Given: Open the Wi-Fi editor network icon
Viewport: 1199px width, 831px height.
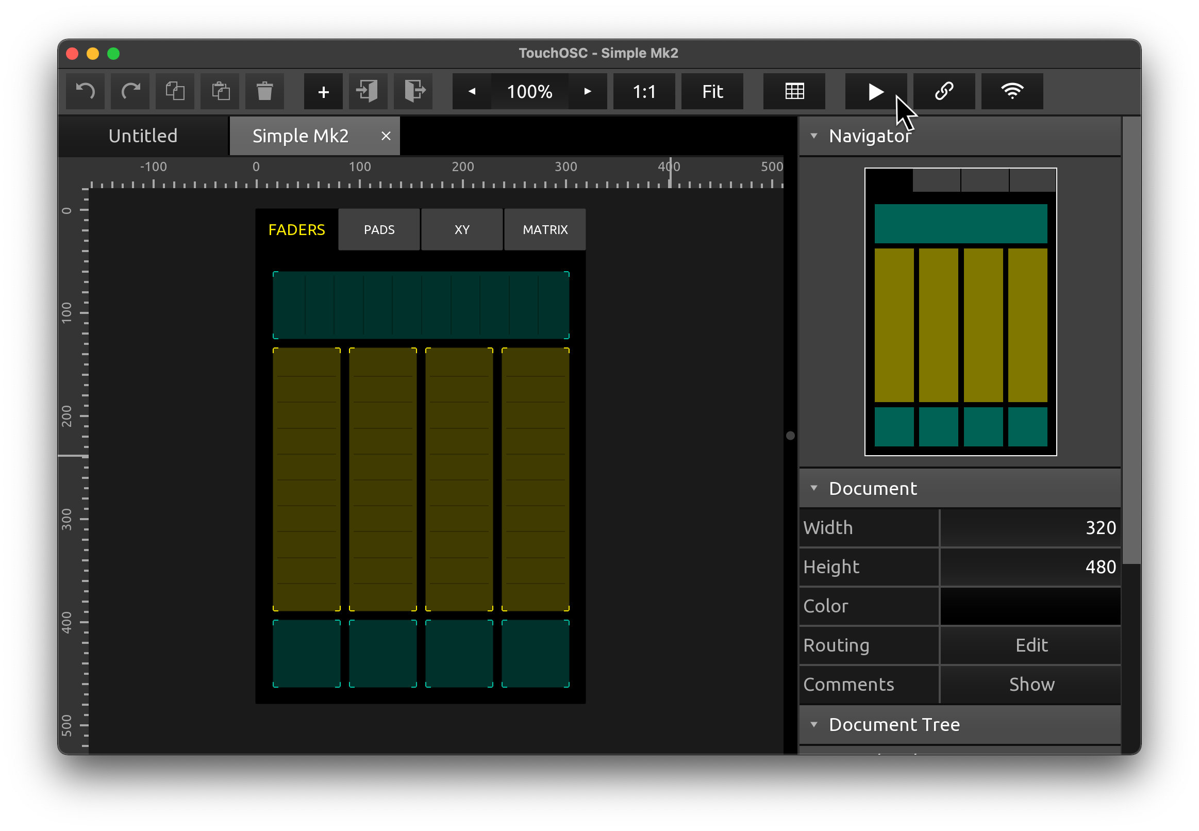Looking at the screenshot, I should point(1012,91).
